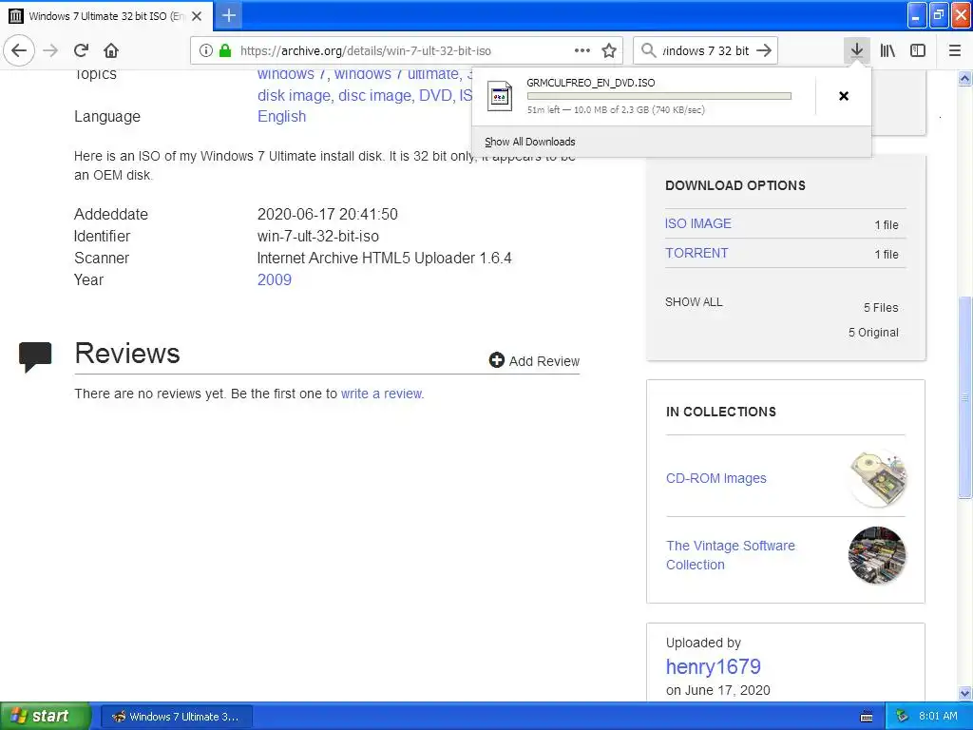Image resolution: width=973 pixels, height=730 pixels.
Task: Click page scrollbar down arrow
Action: pyautogui.click(x=964, y=693)
